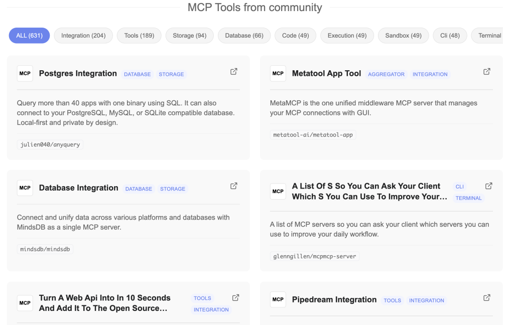Click STORAGE tag on Database Integration card
Screen dimensions: 514x325
(173, 189)
